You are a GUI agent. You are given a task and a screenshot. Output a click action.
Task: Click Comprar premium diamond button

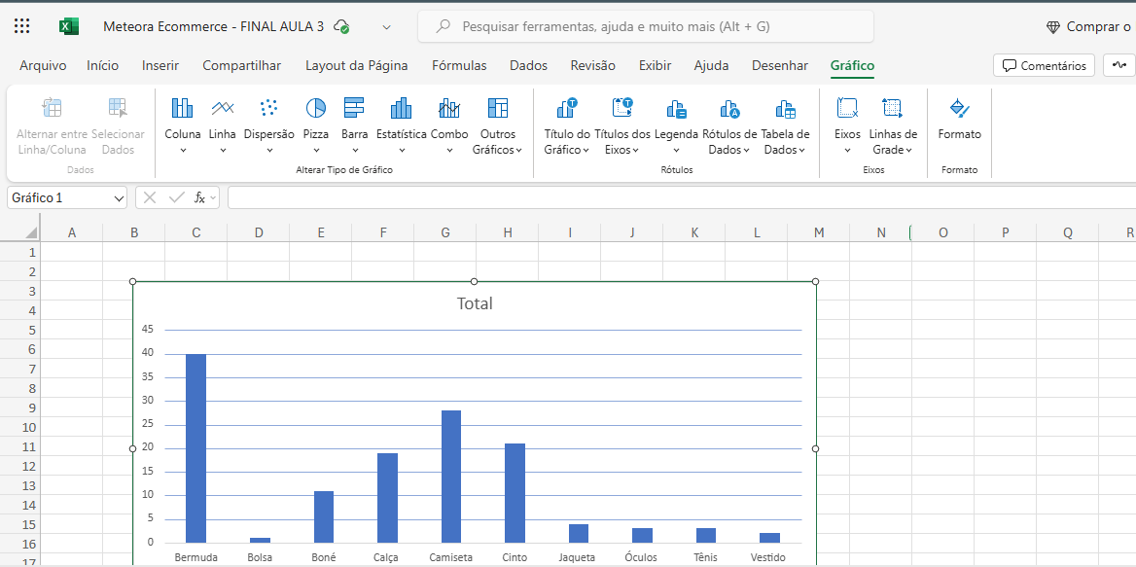click(1088, 27)
